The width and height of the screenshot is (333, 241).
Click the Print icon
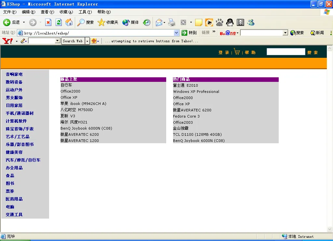click(172, 22)
